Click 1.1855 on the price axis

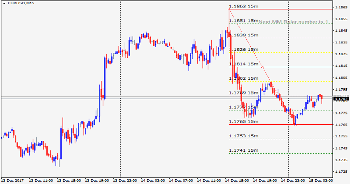point(342,19)
